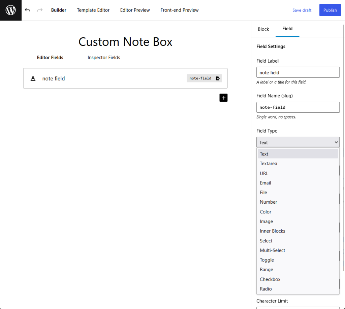Choose Range field type
Viewport: 345px width, 309px height.
(x=298, y=269)
